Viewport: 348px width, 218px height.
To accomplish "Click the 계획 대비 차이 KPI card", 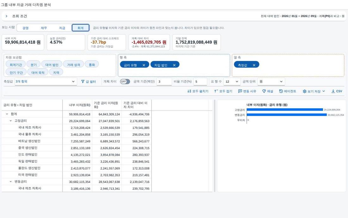I will [x=149, y=42].
